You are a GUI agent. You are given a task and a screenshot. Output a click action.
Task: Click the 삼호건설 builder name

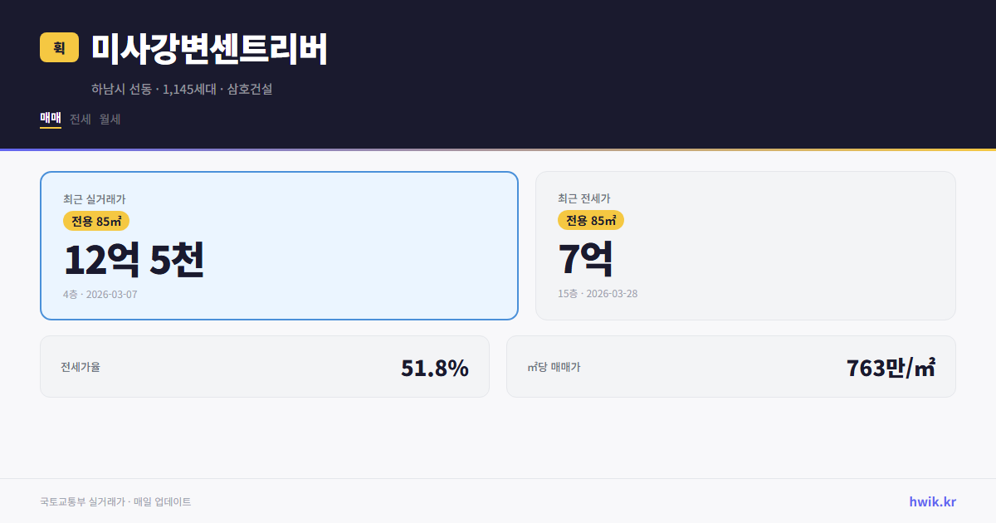click(x=251, y=89)
